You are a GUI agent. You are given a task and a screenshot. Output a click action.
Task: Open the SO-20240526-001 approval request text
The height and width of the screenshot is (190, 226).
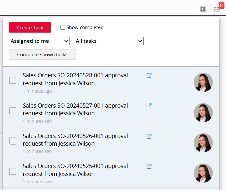click(x=75, y=140)
